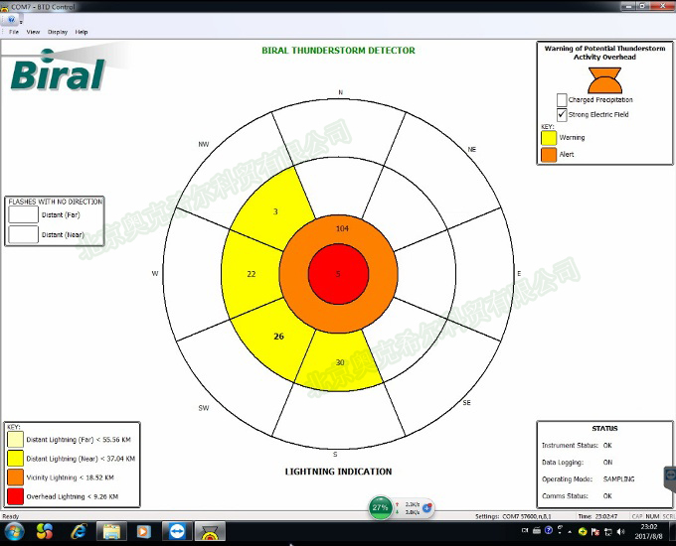Image resolution: width=676 pixels, height=546 pixels.
Task: Click Instrument Status OK value
Action: click(607, 446)
